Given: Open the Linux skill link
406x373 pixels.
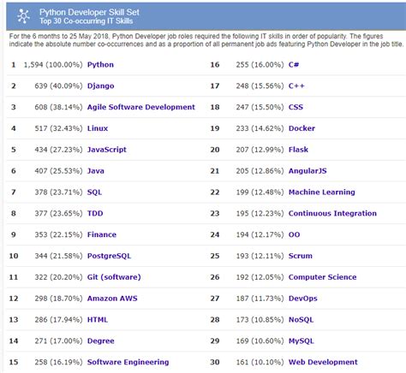Looking at the screenshot, I should pyautogui.click(x=98, y=128).
